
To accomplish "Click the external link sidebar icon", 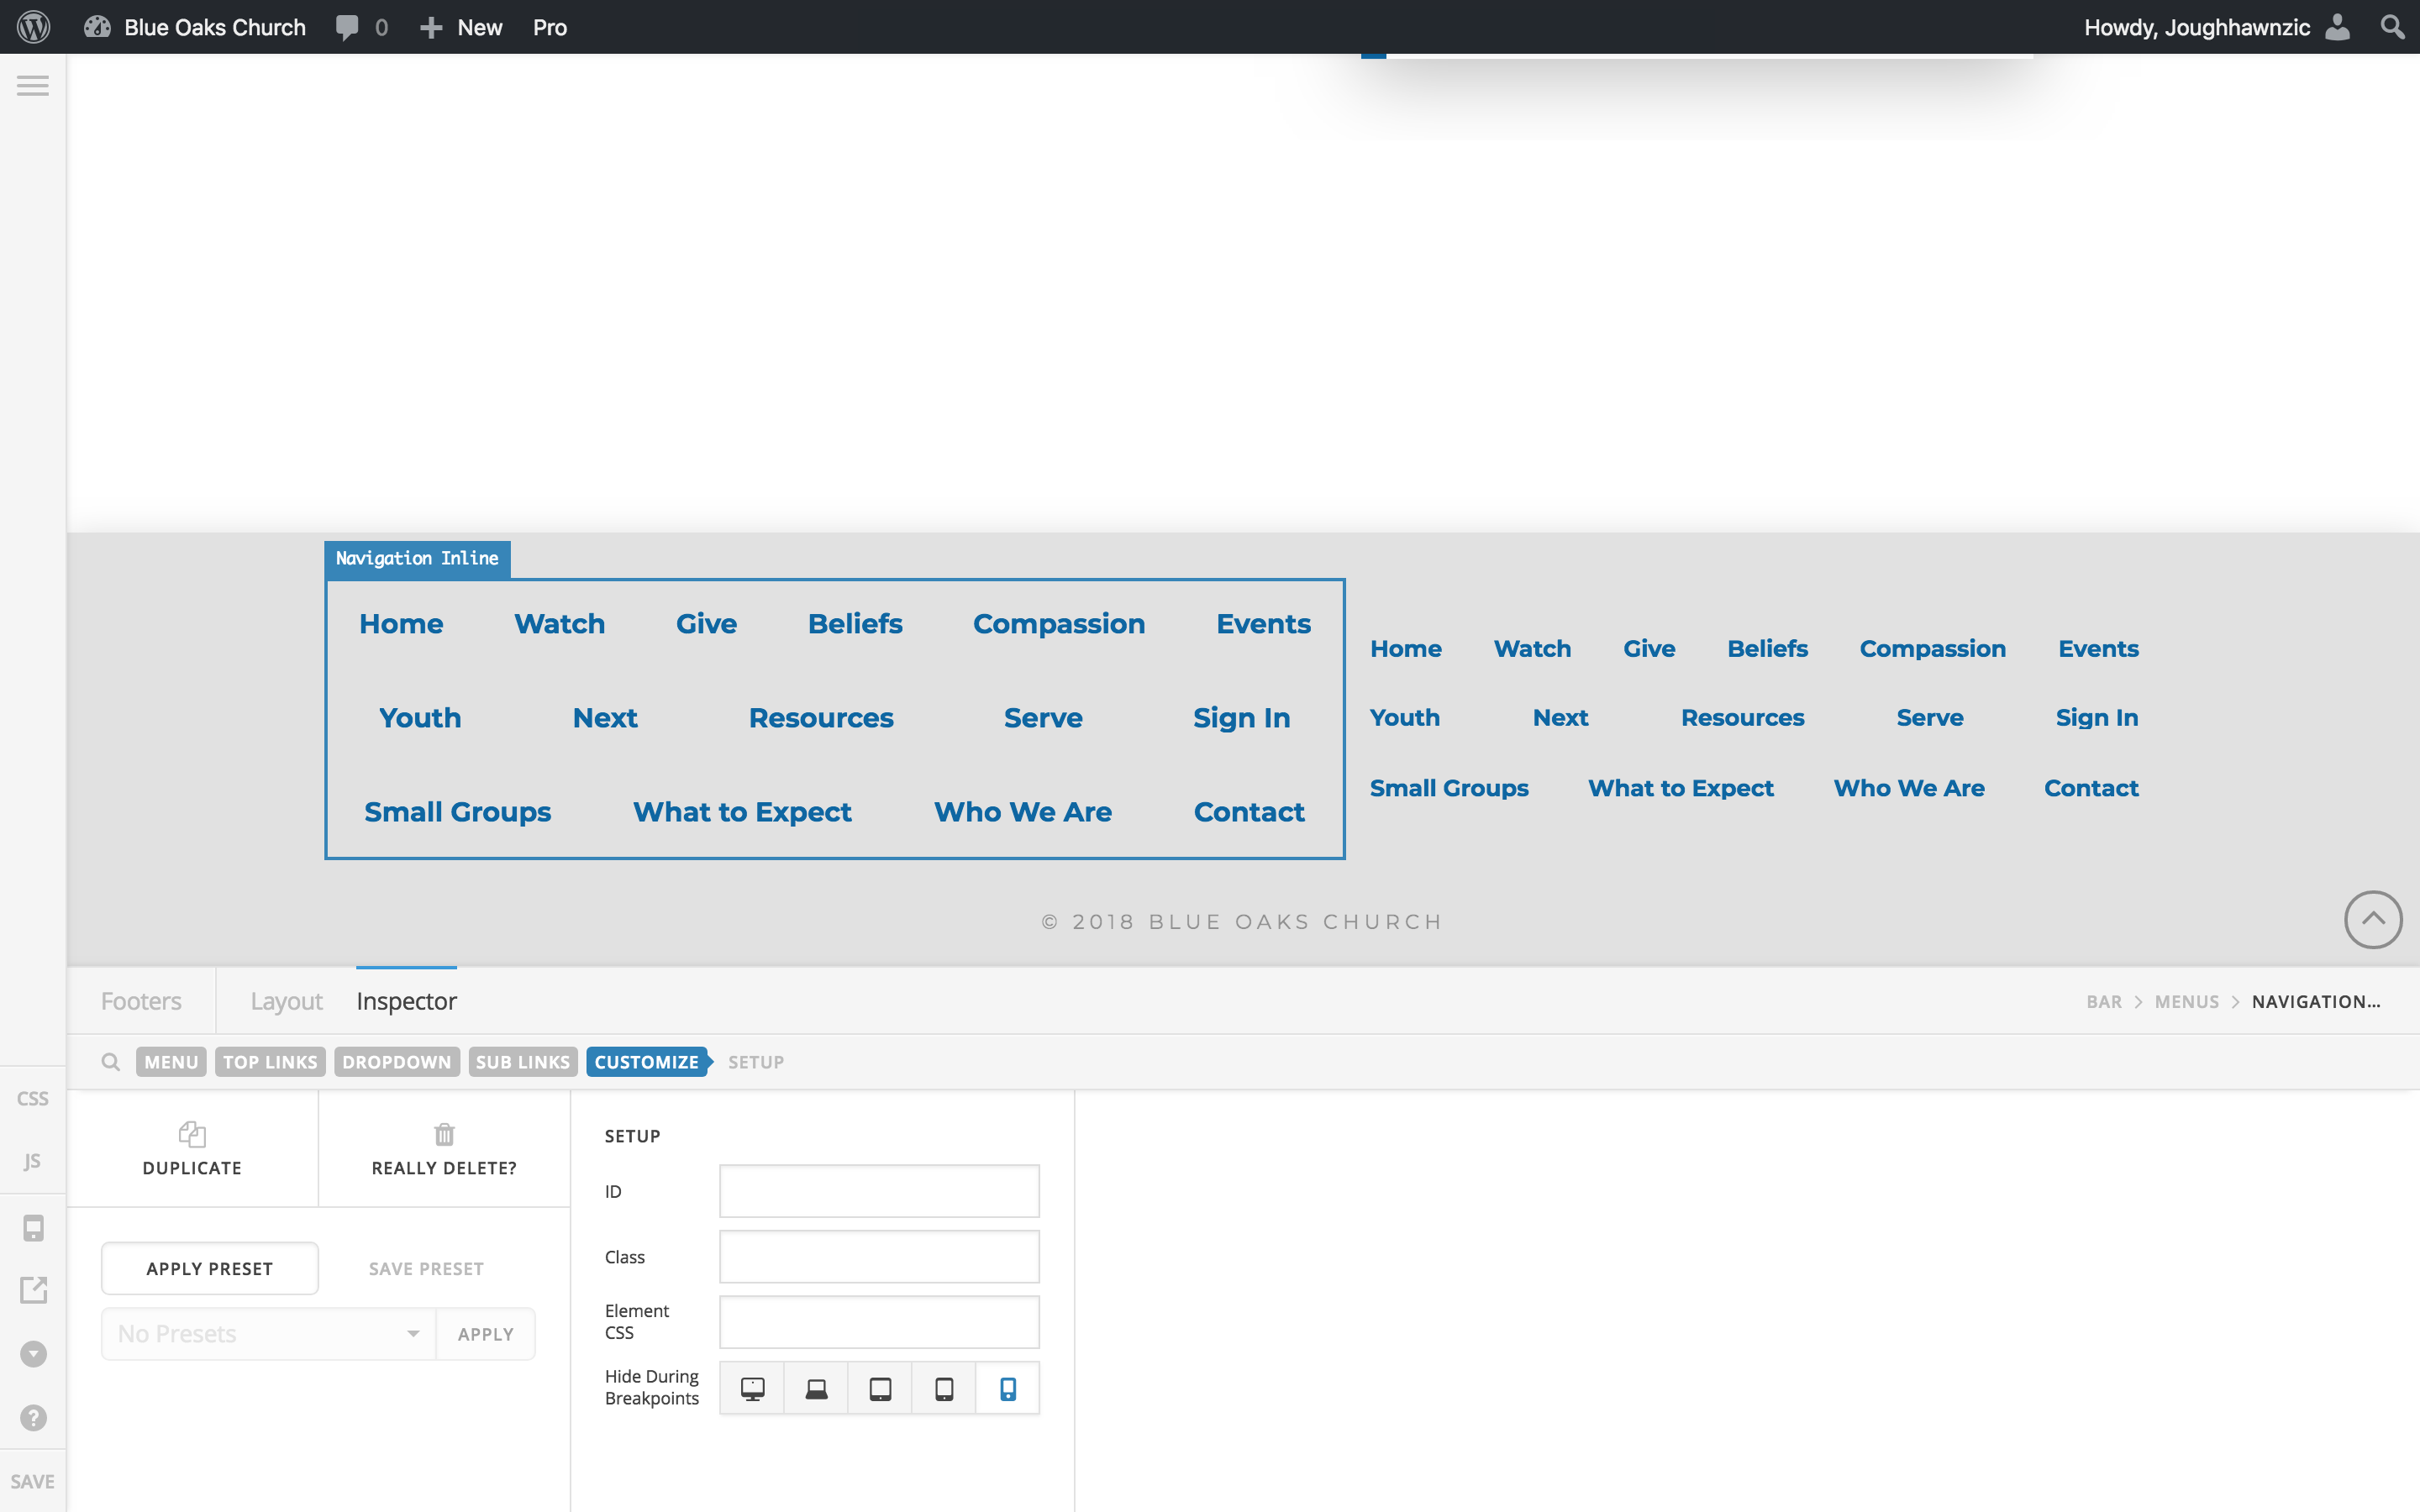I will pos(33,1290).
